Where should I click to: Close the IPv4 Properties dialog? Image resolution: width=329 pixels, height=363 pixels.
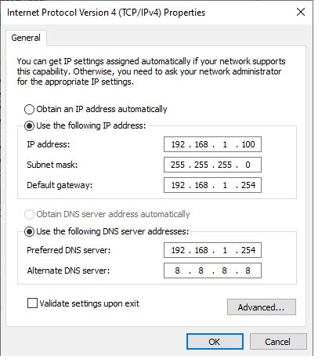coord(301,12)
